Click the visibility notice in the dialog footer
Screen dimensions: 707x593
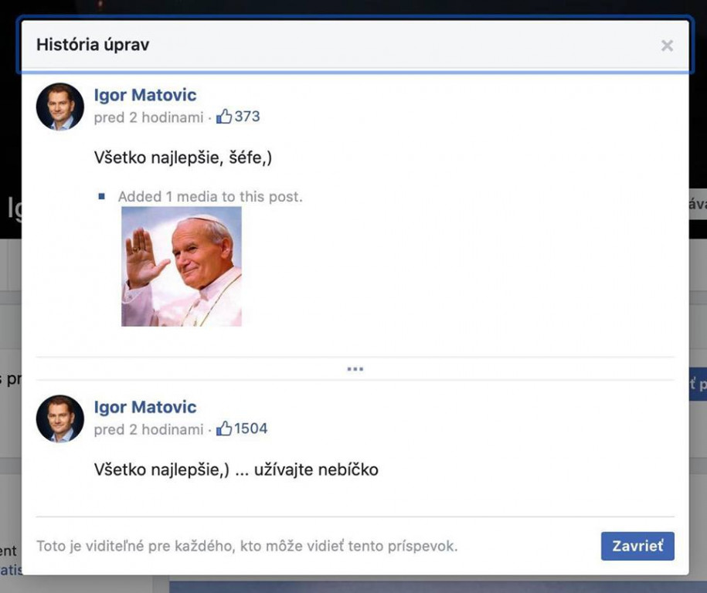[246, 547]
